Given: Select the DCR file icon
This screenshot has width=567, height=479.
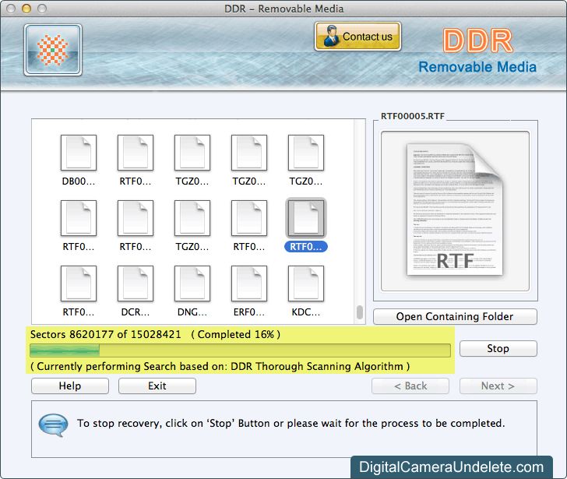Looking at the screenshot, I should pyautogui.click(x=136, y=284).
